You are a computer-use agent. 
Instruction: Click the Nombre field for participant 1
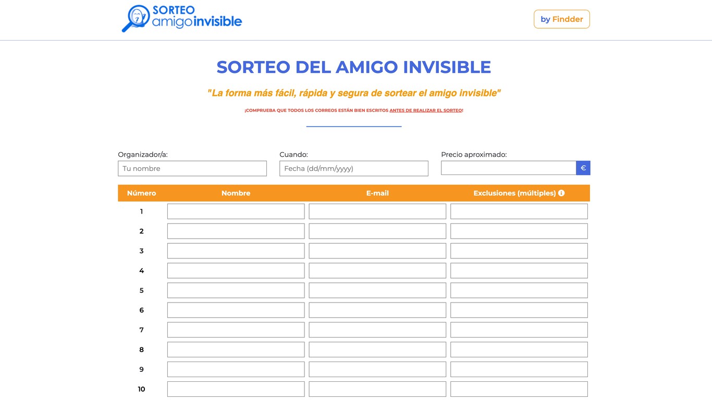(236, 211)
